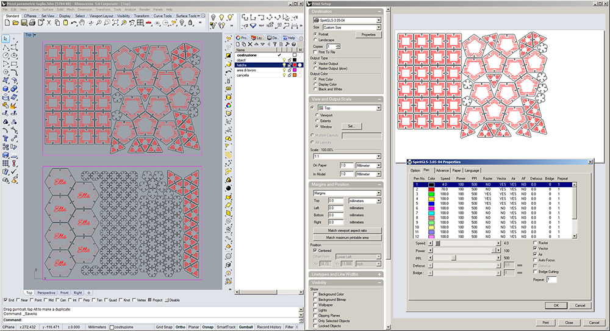This screenshot has width=610, height=331.
Task: Open the Custom Size paper dropdown
Action: 378,27
